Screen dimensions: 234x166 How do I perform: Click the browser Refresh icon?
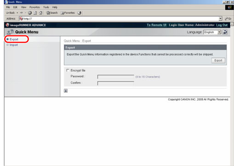click(35, 13)
